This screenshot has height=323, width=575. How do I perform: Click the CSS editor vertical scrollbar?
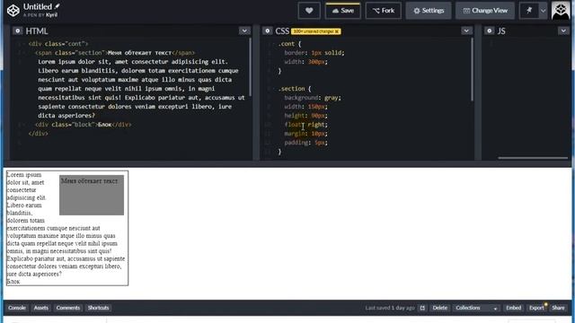[472, 69]
